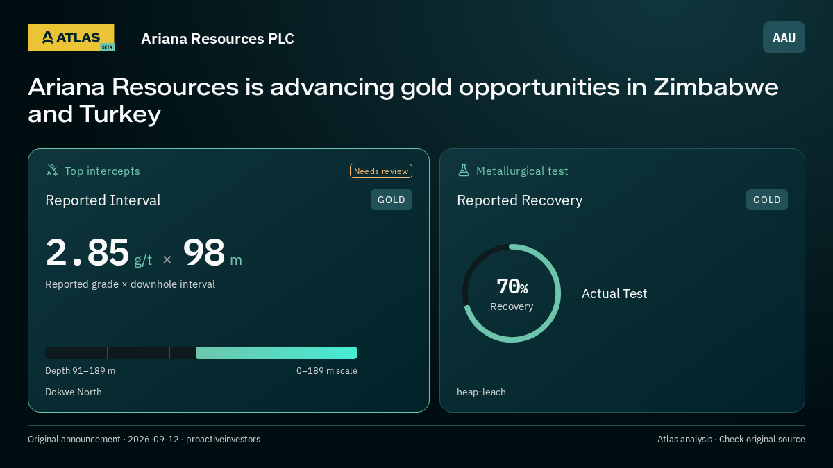The height and width of the screenshot is (468, 833).
Task: Click the 2.85 g/t grade value
Action: (99, 253)
